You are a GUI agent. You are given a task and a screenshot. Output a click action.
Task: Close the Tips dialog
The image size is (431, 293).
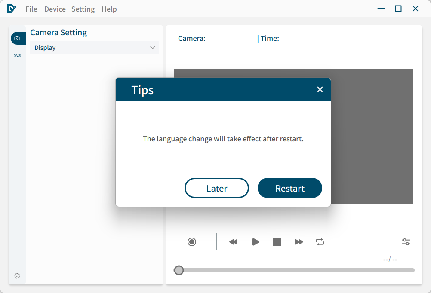[x=320, y=89]
